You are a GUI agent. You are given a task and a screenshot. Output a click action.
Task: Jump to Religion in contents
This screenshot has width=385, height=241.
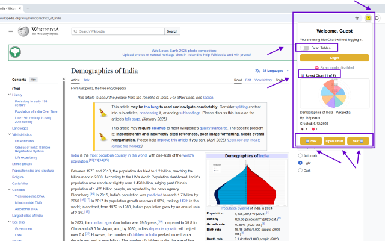pyautogui.click(x=18, y=177)
